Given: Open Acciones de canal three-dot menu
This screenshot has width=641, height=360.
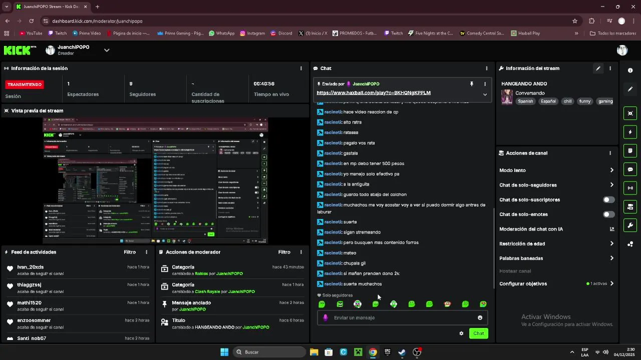Looking at the screenshot, I should [x=610, y=153].
